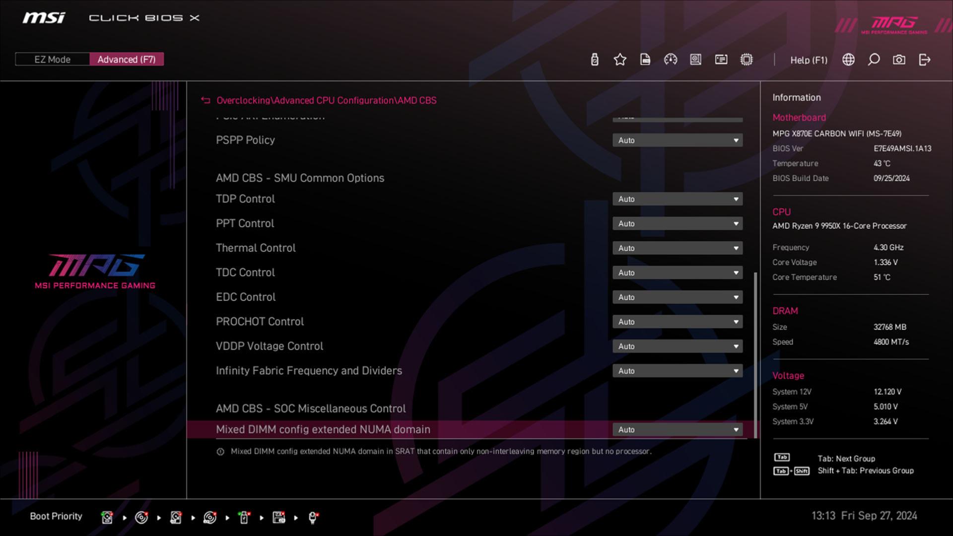Select the EDC Control label
953x536 pixels.
pyautogui.click(x=246, y=297)
